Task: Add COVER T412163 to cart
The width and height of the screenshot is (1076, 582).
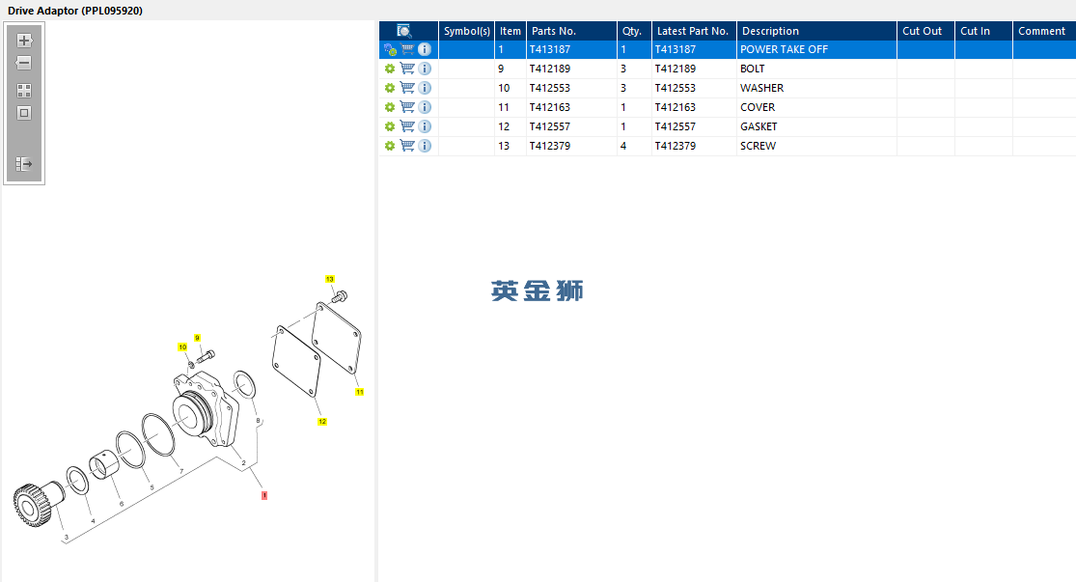Action: coord(407,107)
